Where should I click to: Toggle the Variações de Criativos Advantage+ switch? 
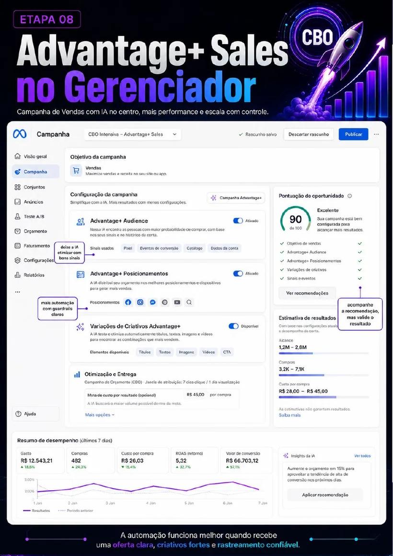coord(233,326)
